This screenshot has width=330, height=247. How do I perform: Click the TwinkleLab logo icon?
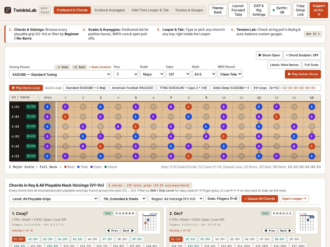(x=8, y=10)
